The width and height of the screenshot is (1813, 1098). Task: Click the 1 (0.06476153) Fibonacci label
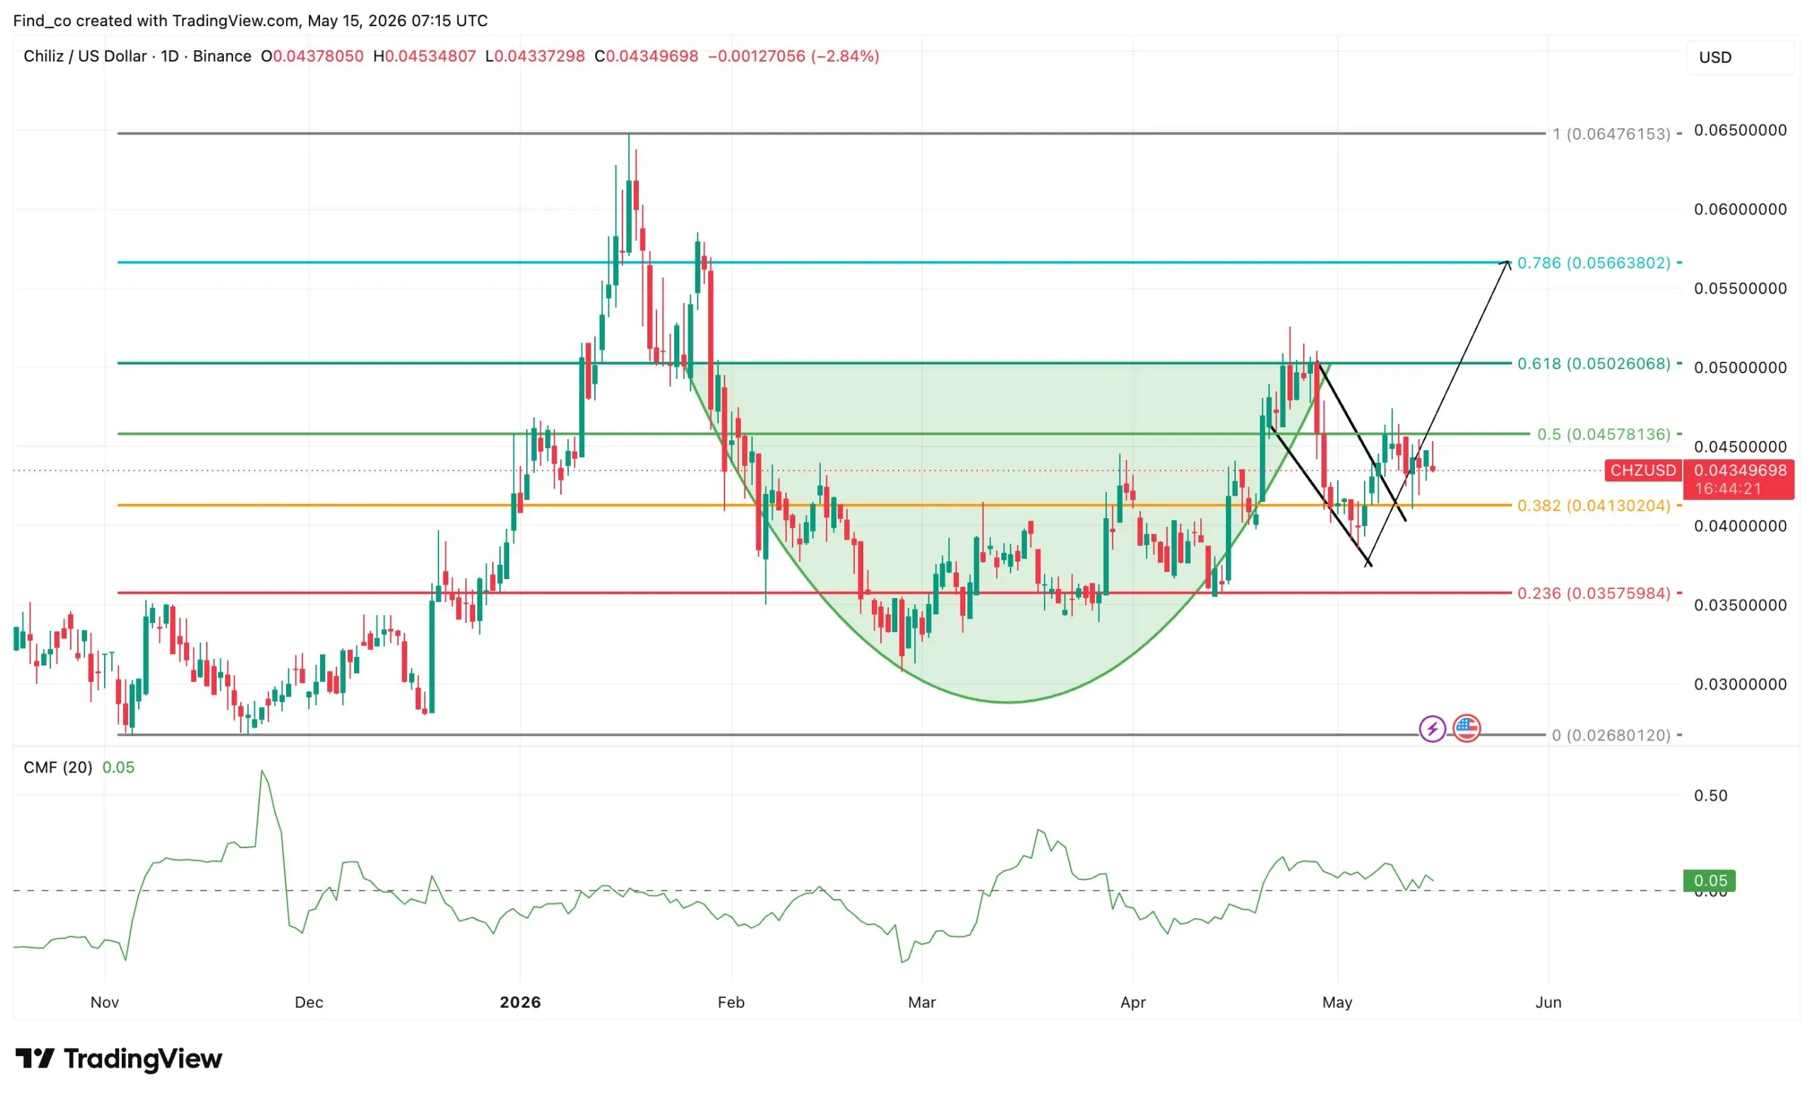[1611, 134]
